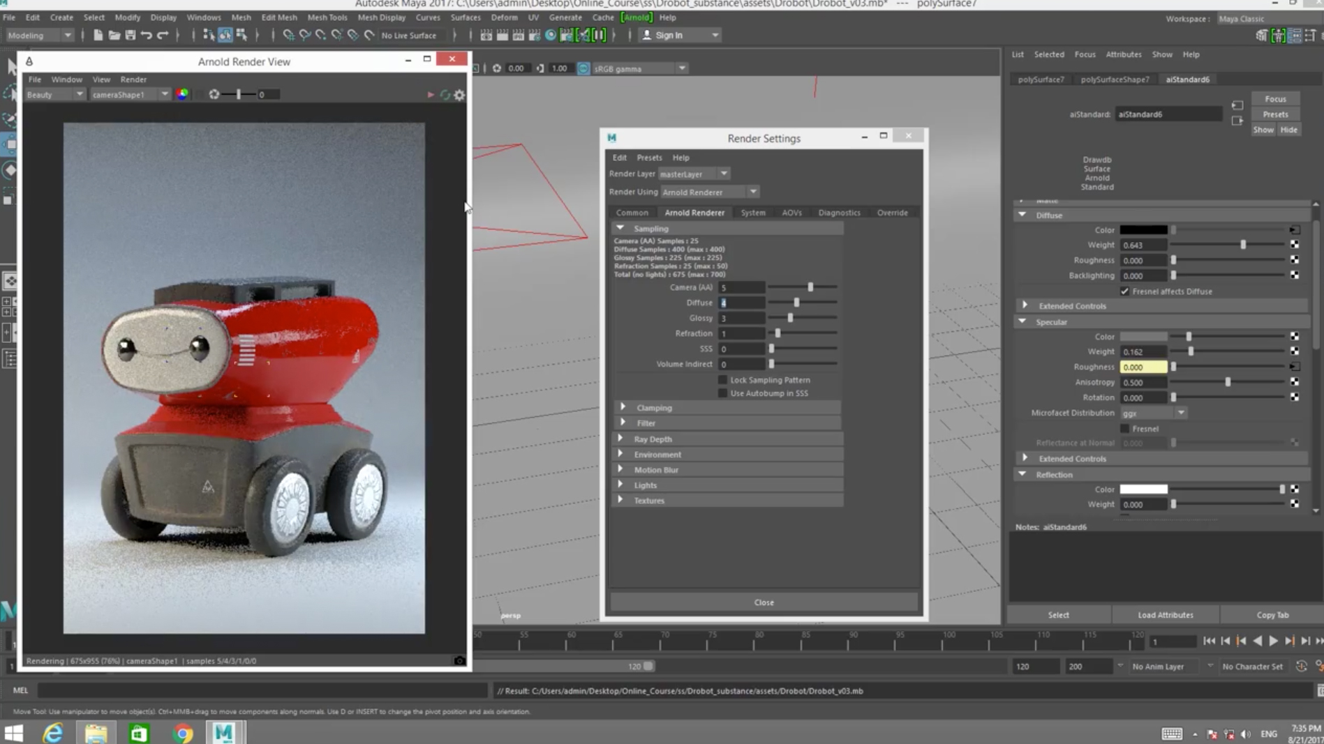Image resolution: width=1324 pixels, height=744 pixels.
Task: Open the RGB channel display in Arnold Render View
Action: click(182, 94)
